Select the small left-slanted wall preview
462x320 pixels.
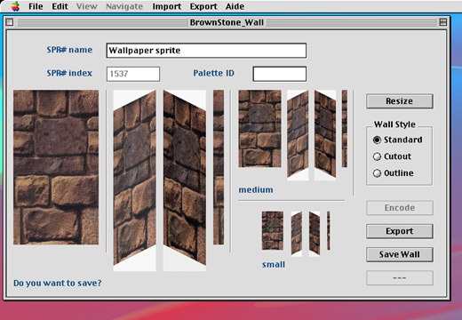(x=297, y=234)
